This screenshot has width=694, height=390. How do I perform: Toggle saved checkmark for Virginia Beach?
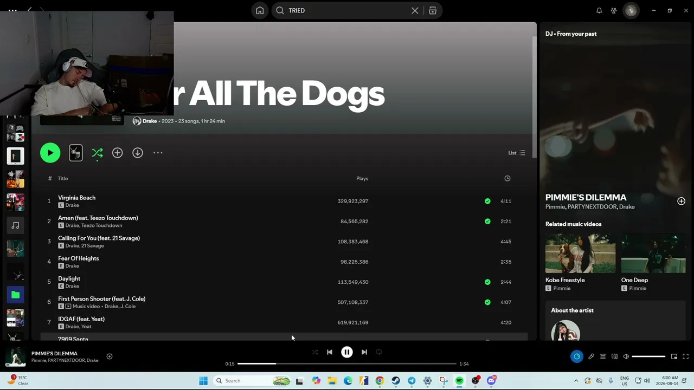[487, 201]
